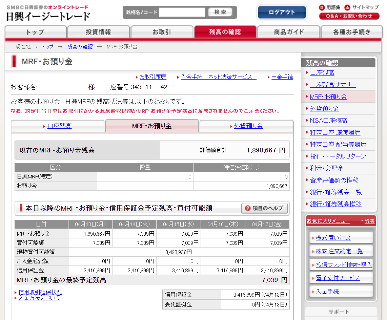The height and width of the screenshot is (320, 387).
Task: Select the 商品ガイド navigation tab
Action: 289,32
